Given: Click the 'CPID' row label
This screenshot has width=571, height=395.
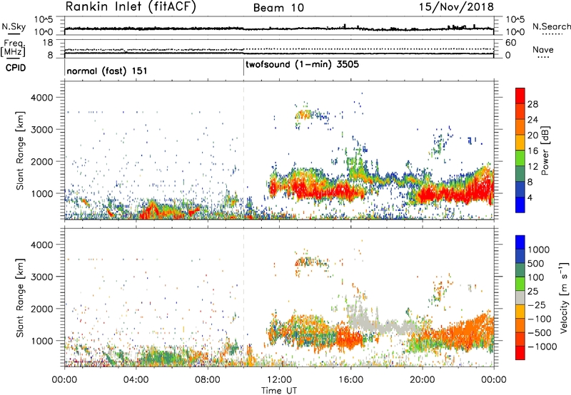Looking at the screenshot, I should [x=15, y=68].
